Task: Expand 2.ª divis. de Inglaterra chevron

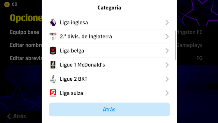Action: (167, 37)
